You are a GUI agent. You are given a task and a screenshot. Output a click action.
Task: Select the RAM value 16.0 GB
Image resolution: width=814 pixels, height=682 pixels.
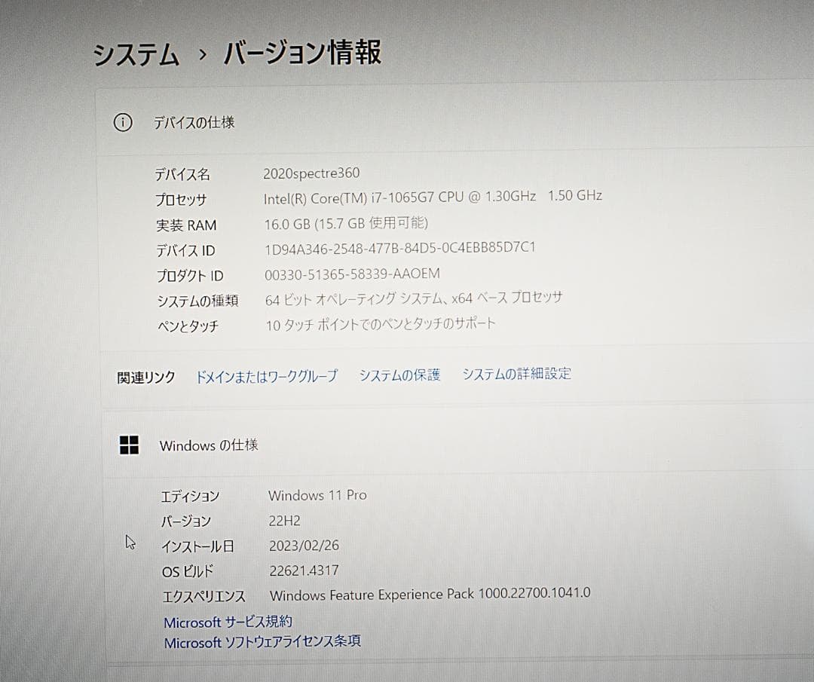[x=346, y=223]
